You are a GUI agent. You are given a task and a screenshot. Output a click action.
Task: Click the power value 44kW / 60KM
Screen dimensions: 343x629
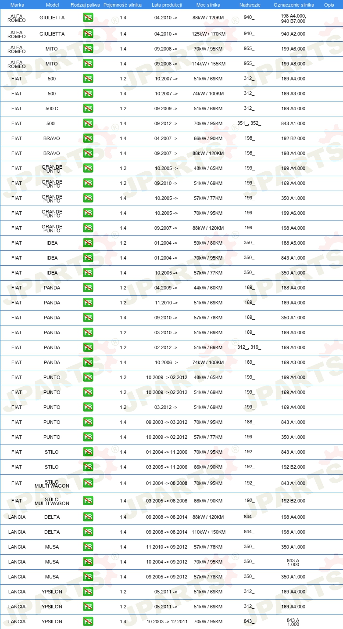(208, 288)
